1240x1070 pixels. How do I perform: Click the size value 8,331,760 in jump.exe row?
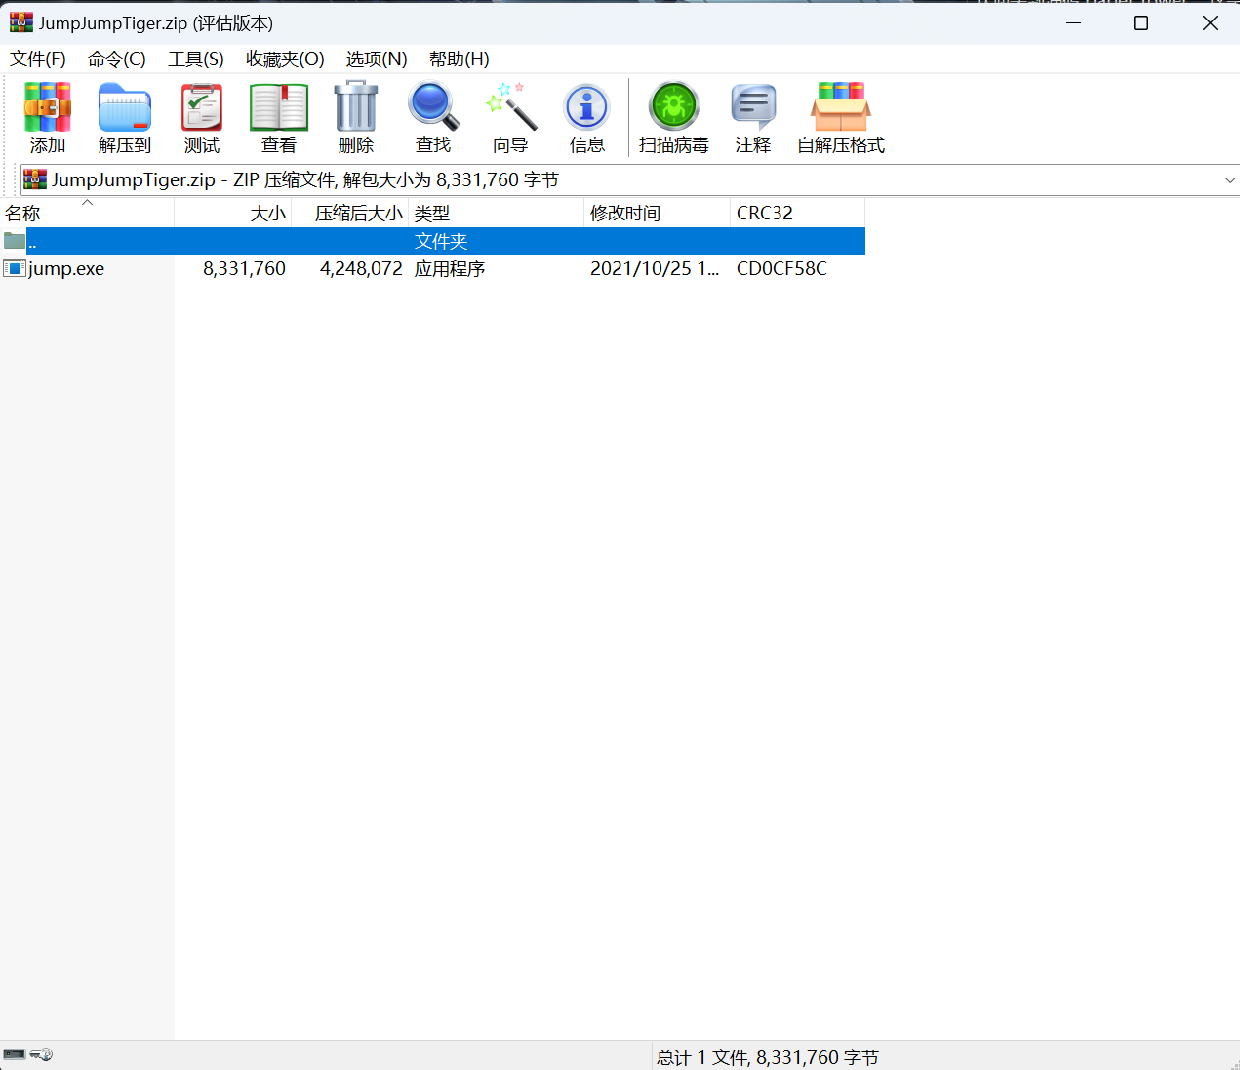pos(245,269)
